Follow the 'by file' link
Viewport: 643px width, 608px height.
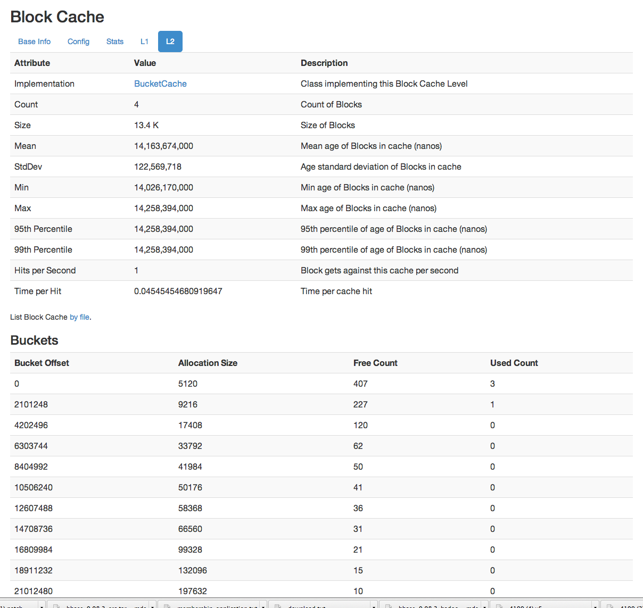coord(79,317)
